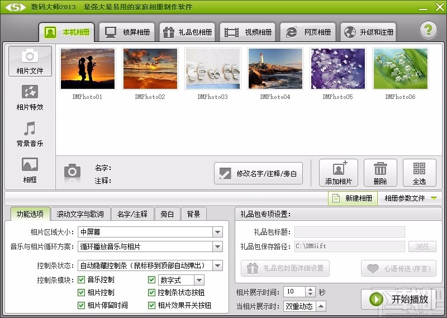447x318 pixels.
Task: Click the 删除 trash button
Action: (x=381, y=173)
